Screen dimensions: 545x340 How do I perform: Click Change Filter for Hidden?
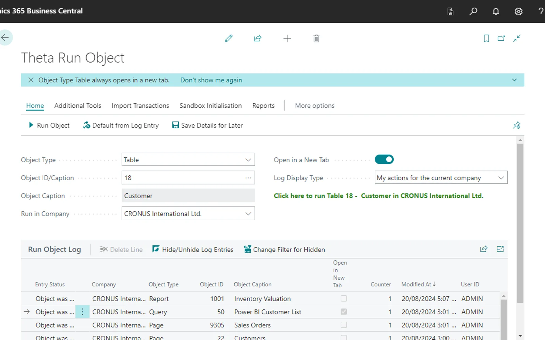tap(284, 250)
